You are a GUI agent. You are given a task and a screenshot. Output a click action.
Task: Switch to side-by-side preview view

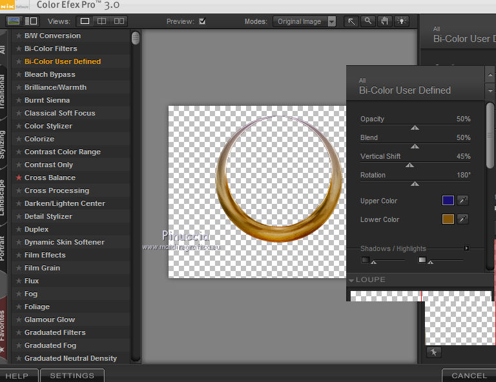(x=118, y=21)
